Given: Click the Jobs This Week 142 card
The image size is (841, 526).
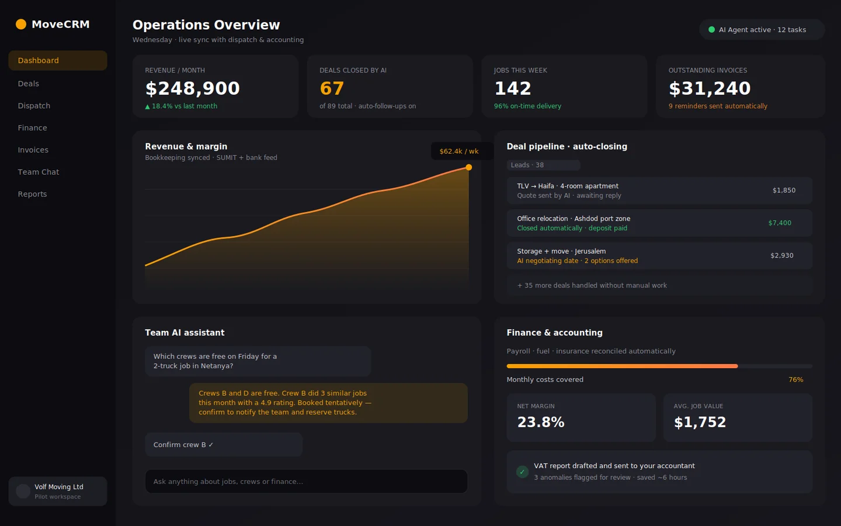Looking at the screenshot, I should [x=565, y=87].
